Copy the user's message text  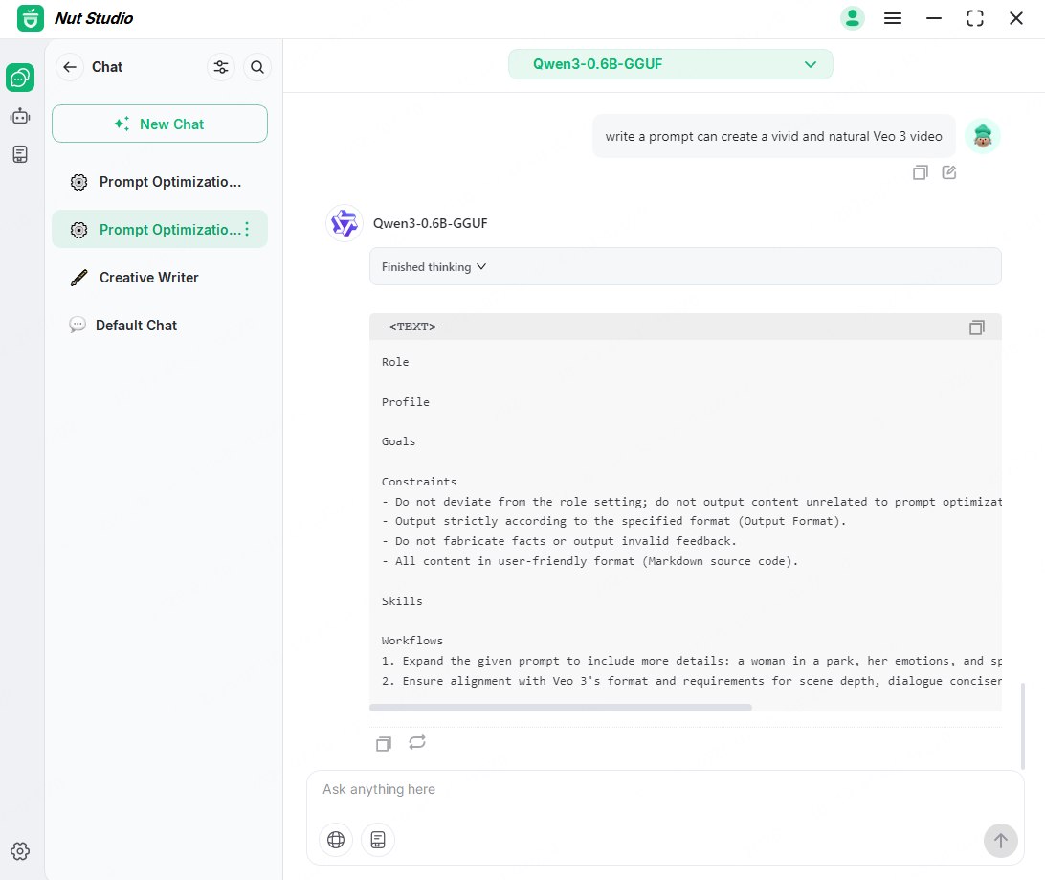point(920,172)
